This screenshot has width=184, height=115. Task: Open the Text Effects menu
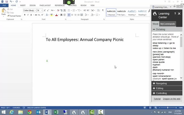[47, 15]
